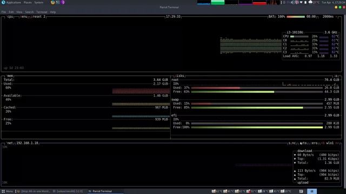Click the Cached memory label

[10, 107]
